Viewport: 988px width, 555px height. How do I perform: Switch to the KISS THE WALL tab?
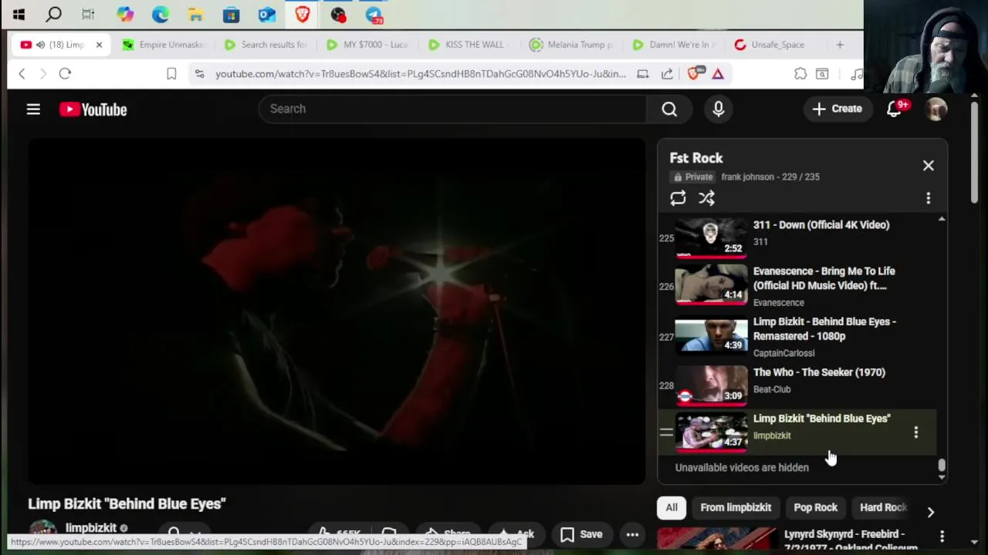(469, 45)
